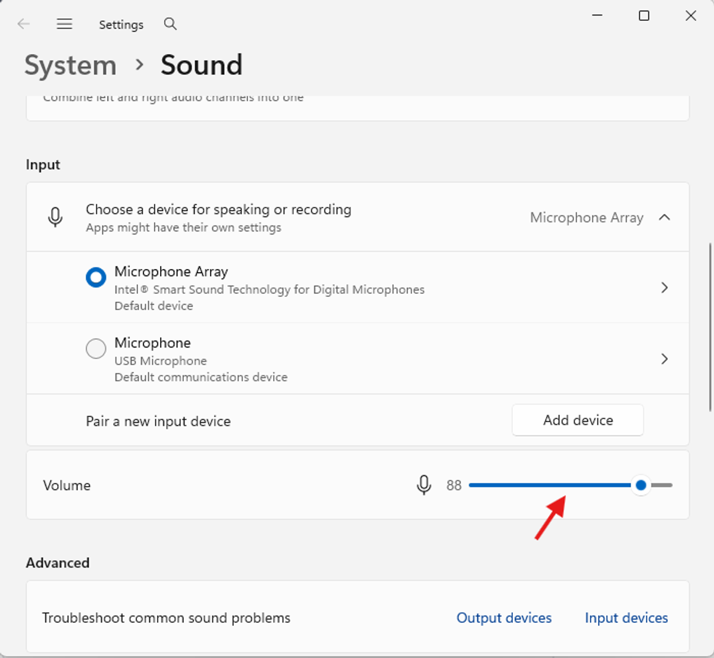Click the back arrow icon
Viewport: 714px width, 658px height.
tap(24, 24)
